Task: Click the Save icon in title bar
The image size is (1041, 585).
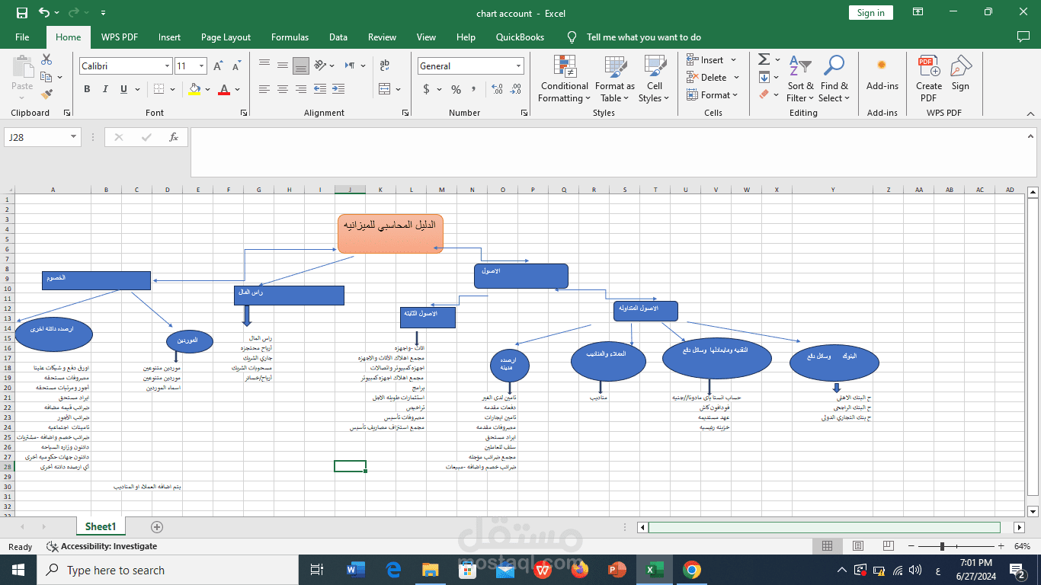Action: [22, 13]
